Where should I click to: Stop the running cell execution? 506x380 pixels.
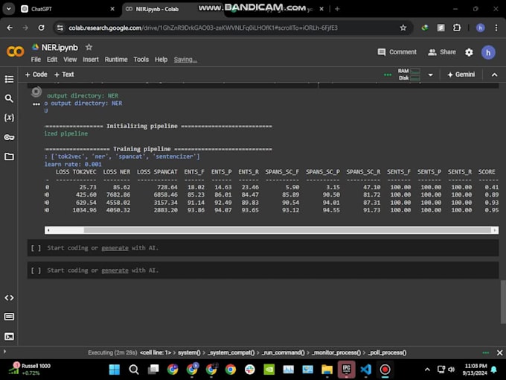click(x=36, y=92)
